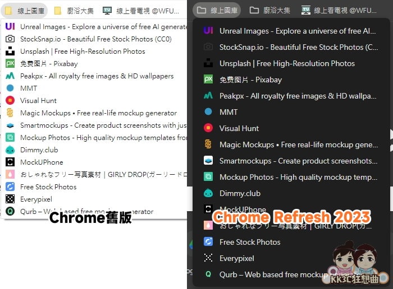Select MockUPhone entry in the light menu

[94, 162]
